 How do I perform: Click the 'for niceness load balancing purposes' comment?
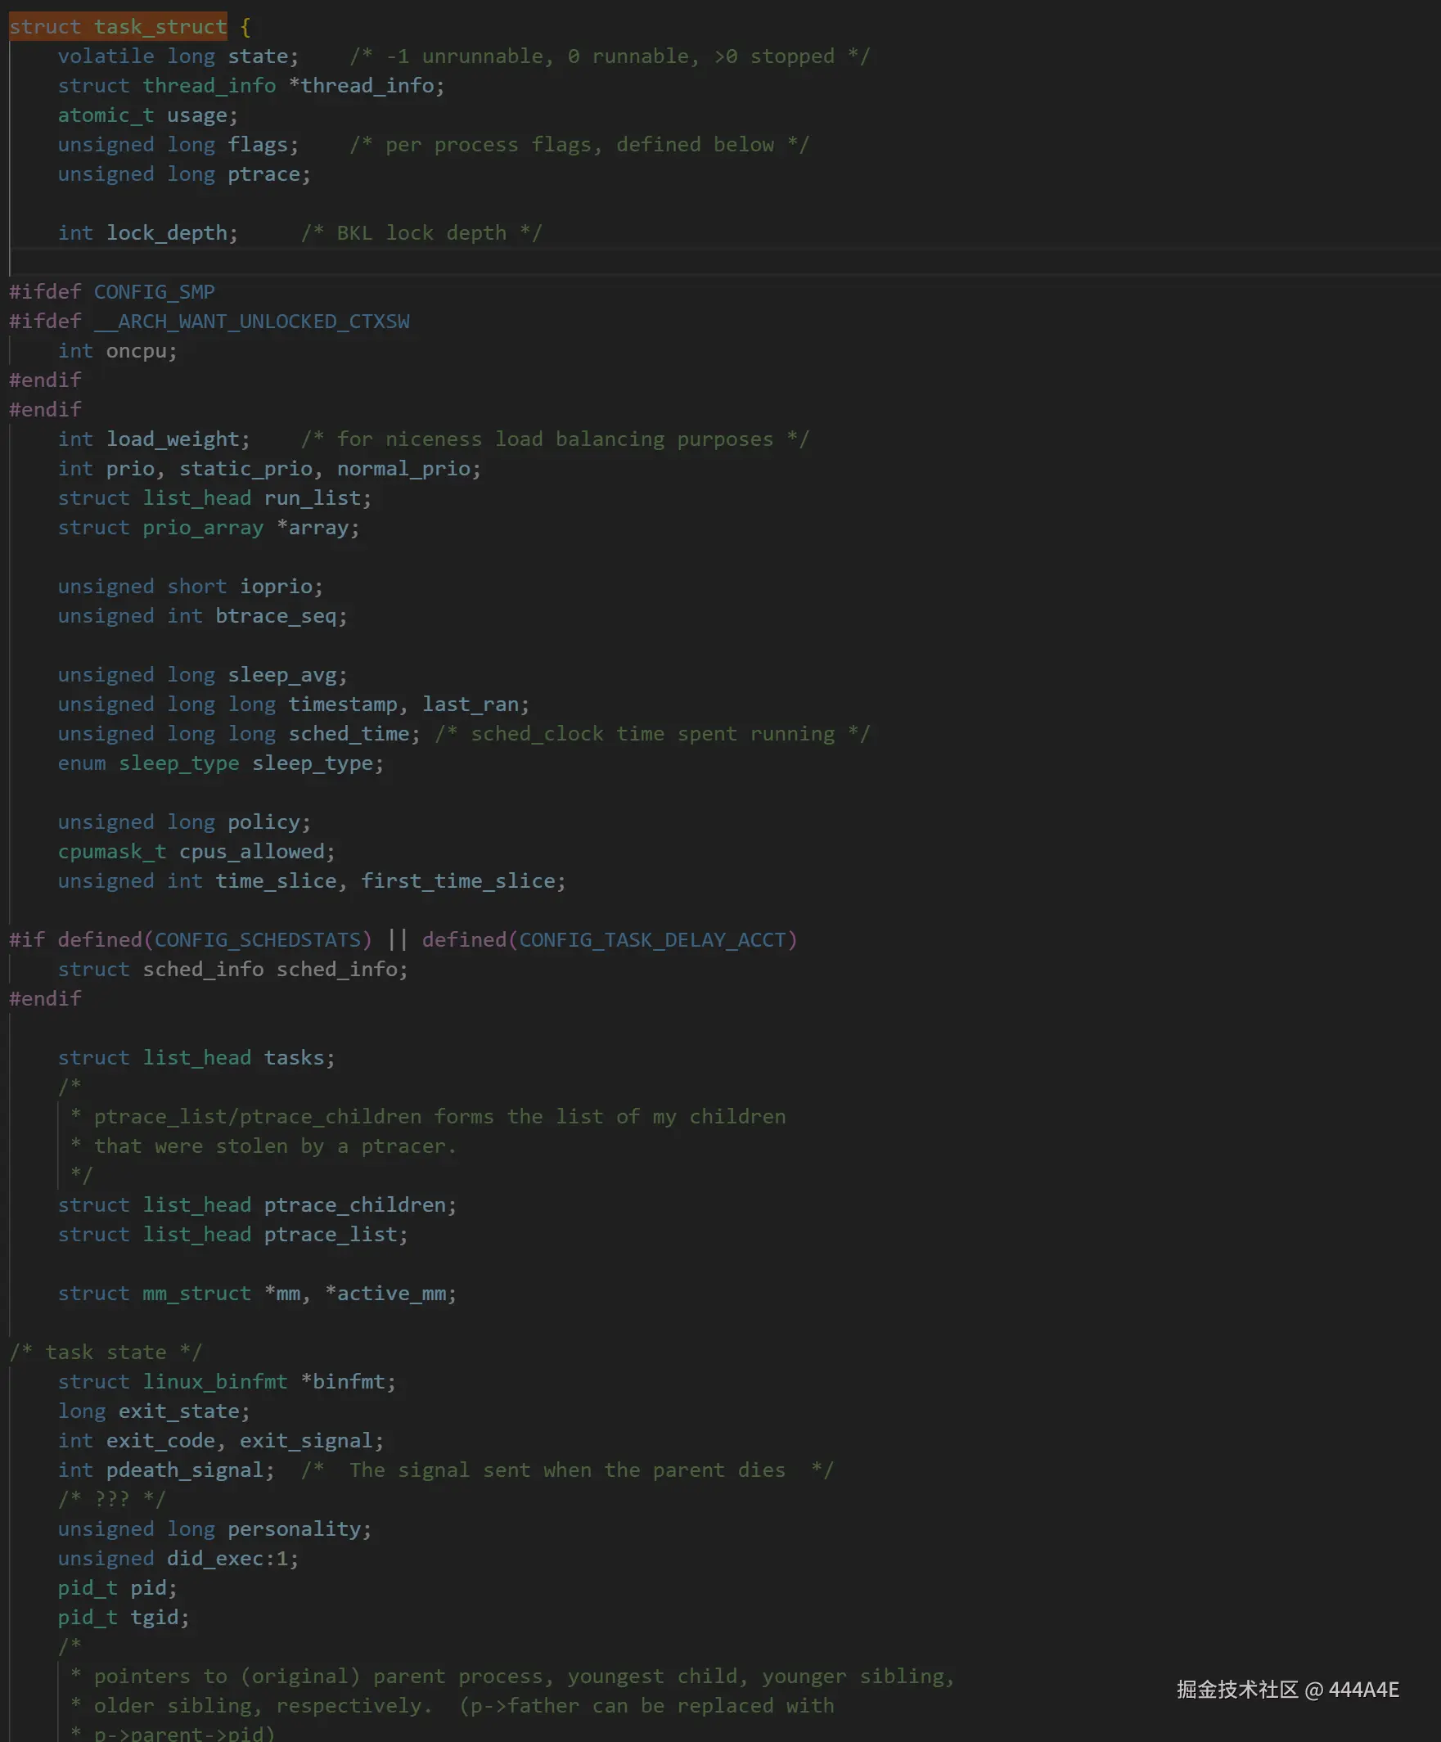(x=555, y=439)
